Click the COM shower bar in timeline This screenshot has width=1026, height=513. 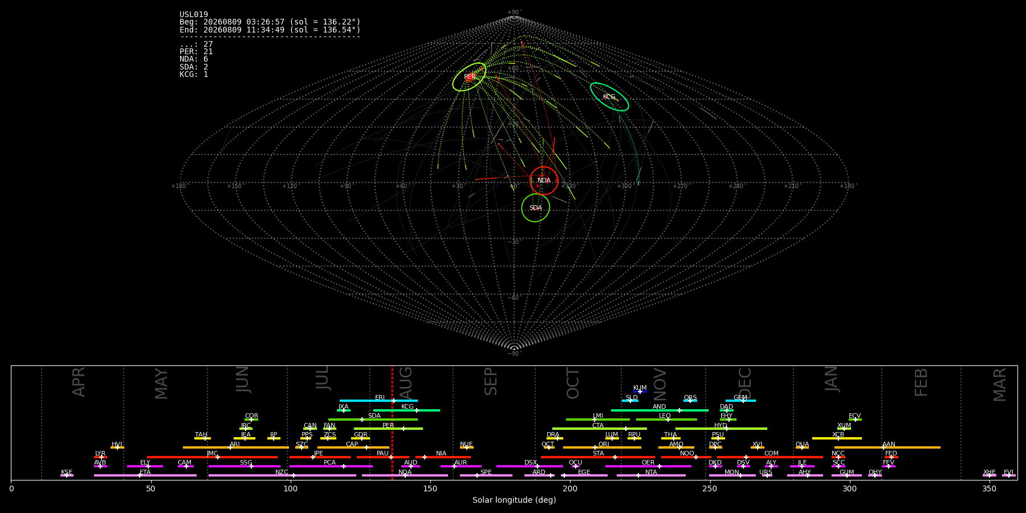(x=771, y=457)
